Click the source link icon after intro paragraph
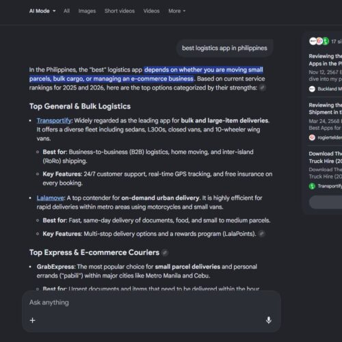 click(x=263, y=88)
